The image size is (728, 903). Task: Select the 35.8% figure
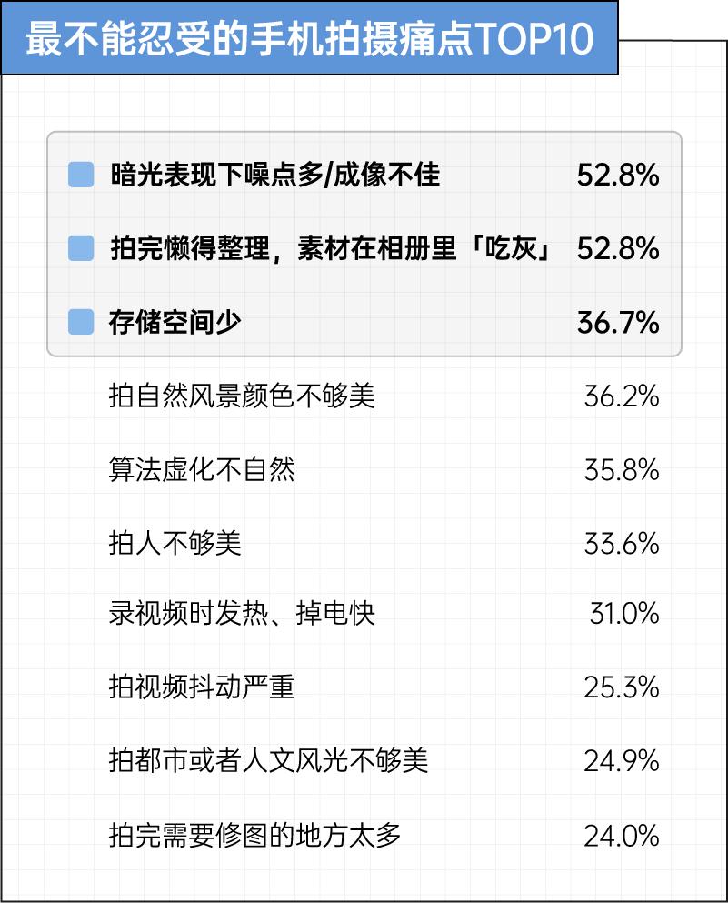click(x=622, y=470)
